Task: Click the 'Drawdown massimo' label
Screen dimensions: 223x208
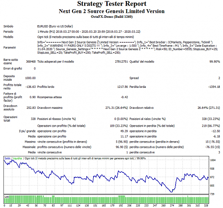Action: [50, 108]
